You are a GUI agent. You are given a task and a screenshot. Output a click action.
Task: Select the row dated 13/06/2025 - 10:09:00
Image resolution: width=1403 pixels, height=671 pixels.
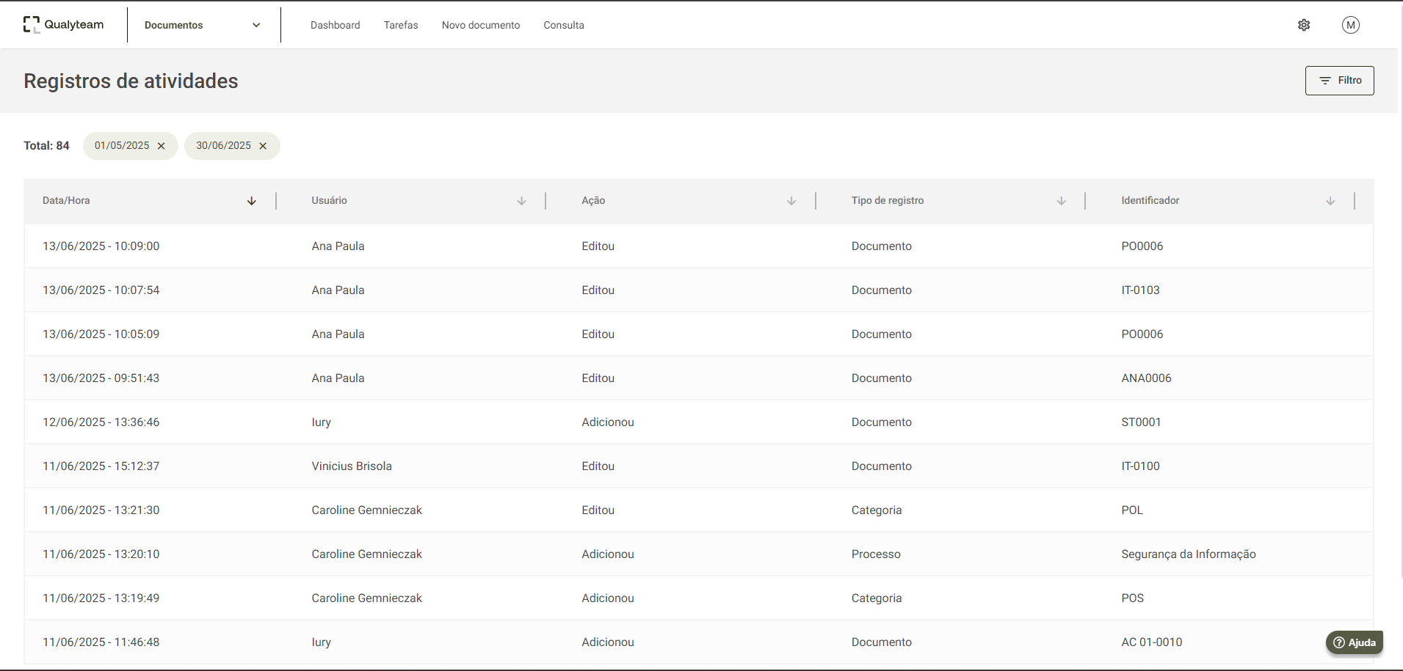click(x=699, y=246)
